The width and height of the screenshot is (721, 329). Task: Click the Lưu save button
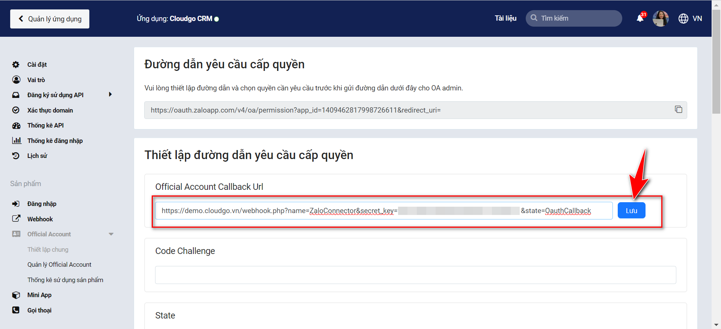(x=631, y=210)
